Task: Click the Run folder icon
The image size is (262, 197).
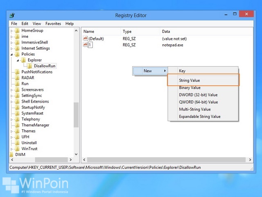Action: [x=17, y=84]
